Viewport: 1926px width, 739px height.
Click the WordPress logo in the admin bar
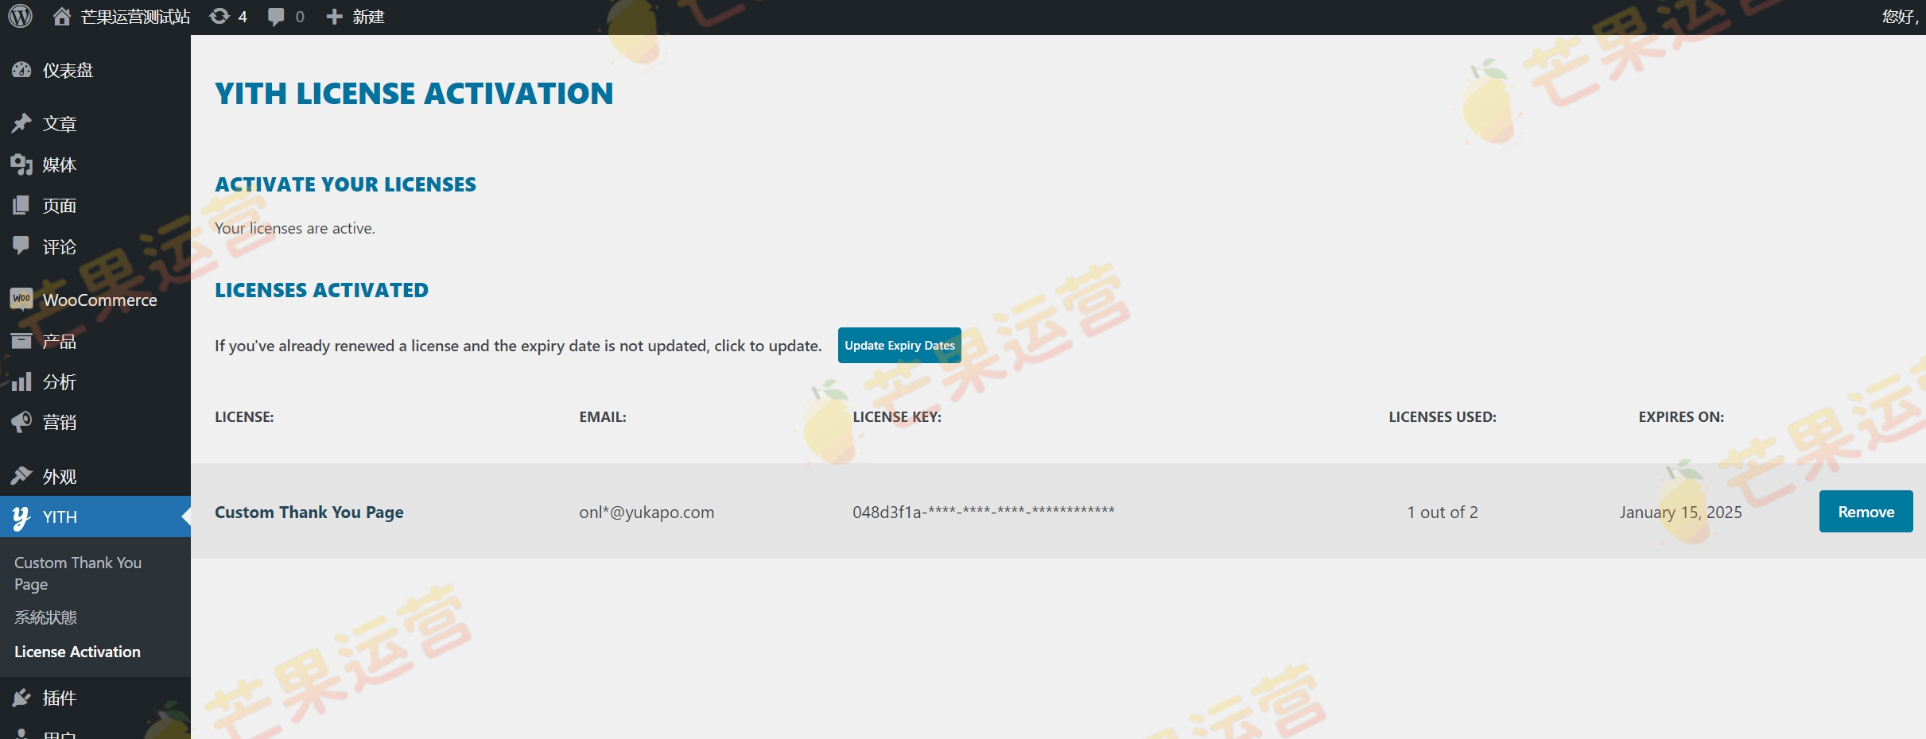click(21, 16)
